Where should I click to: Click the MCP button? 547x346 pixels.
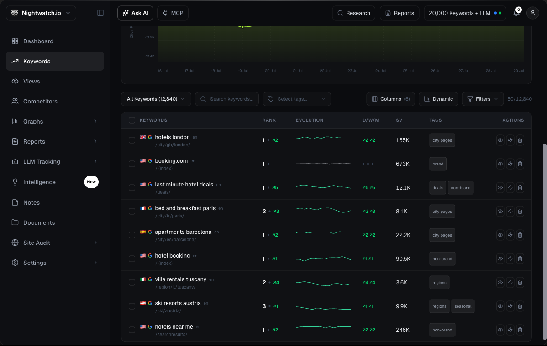tap(173, 13)
